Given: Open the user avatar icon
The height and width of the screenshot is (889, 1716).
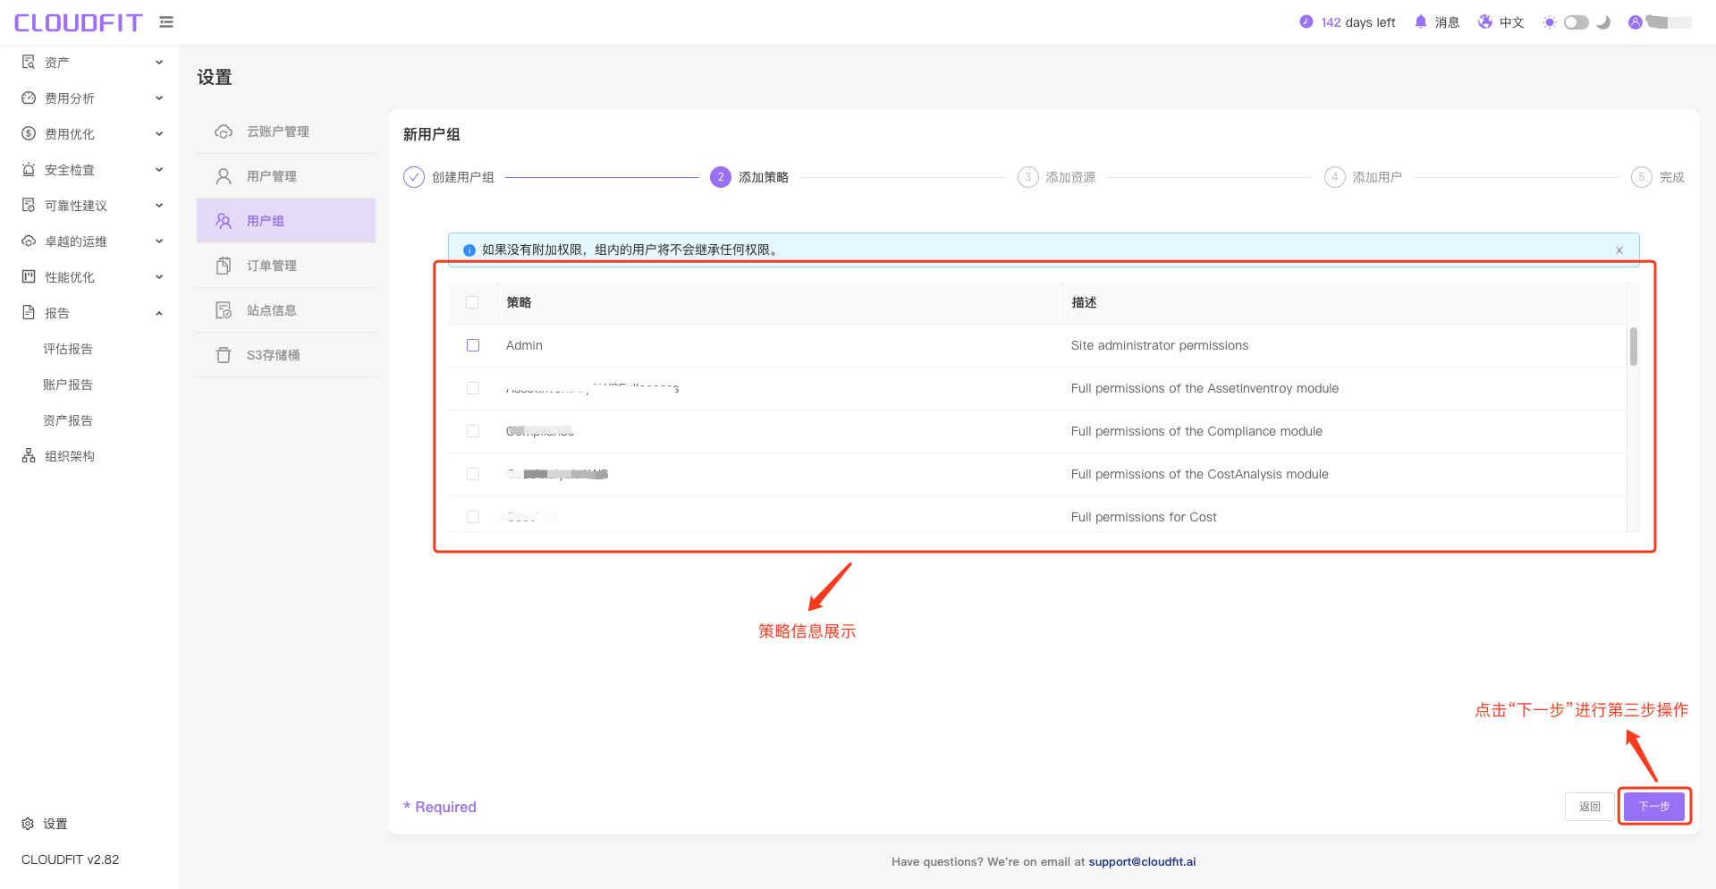Looking at the screenshot, I should tap(1636, 22).
